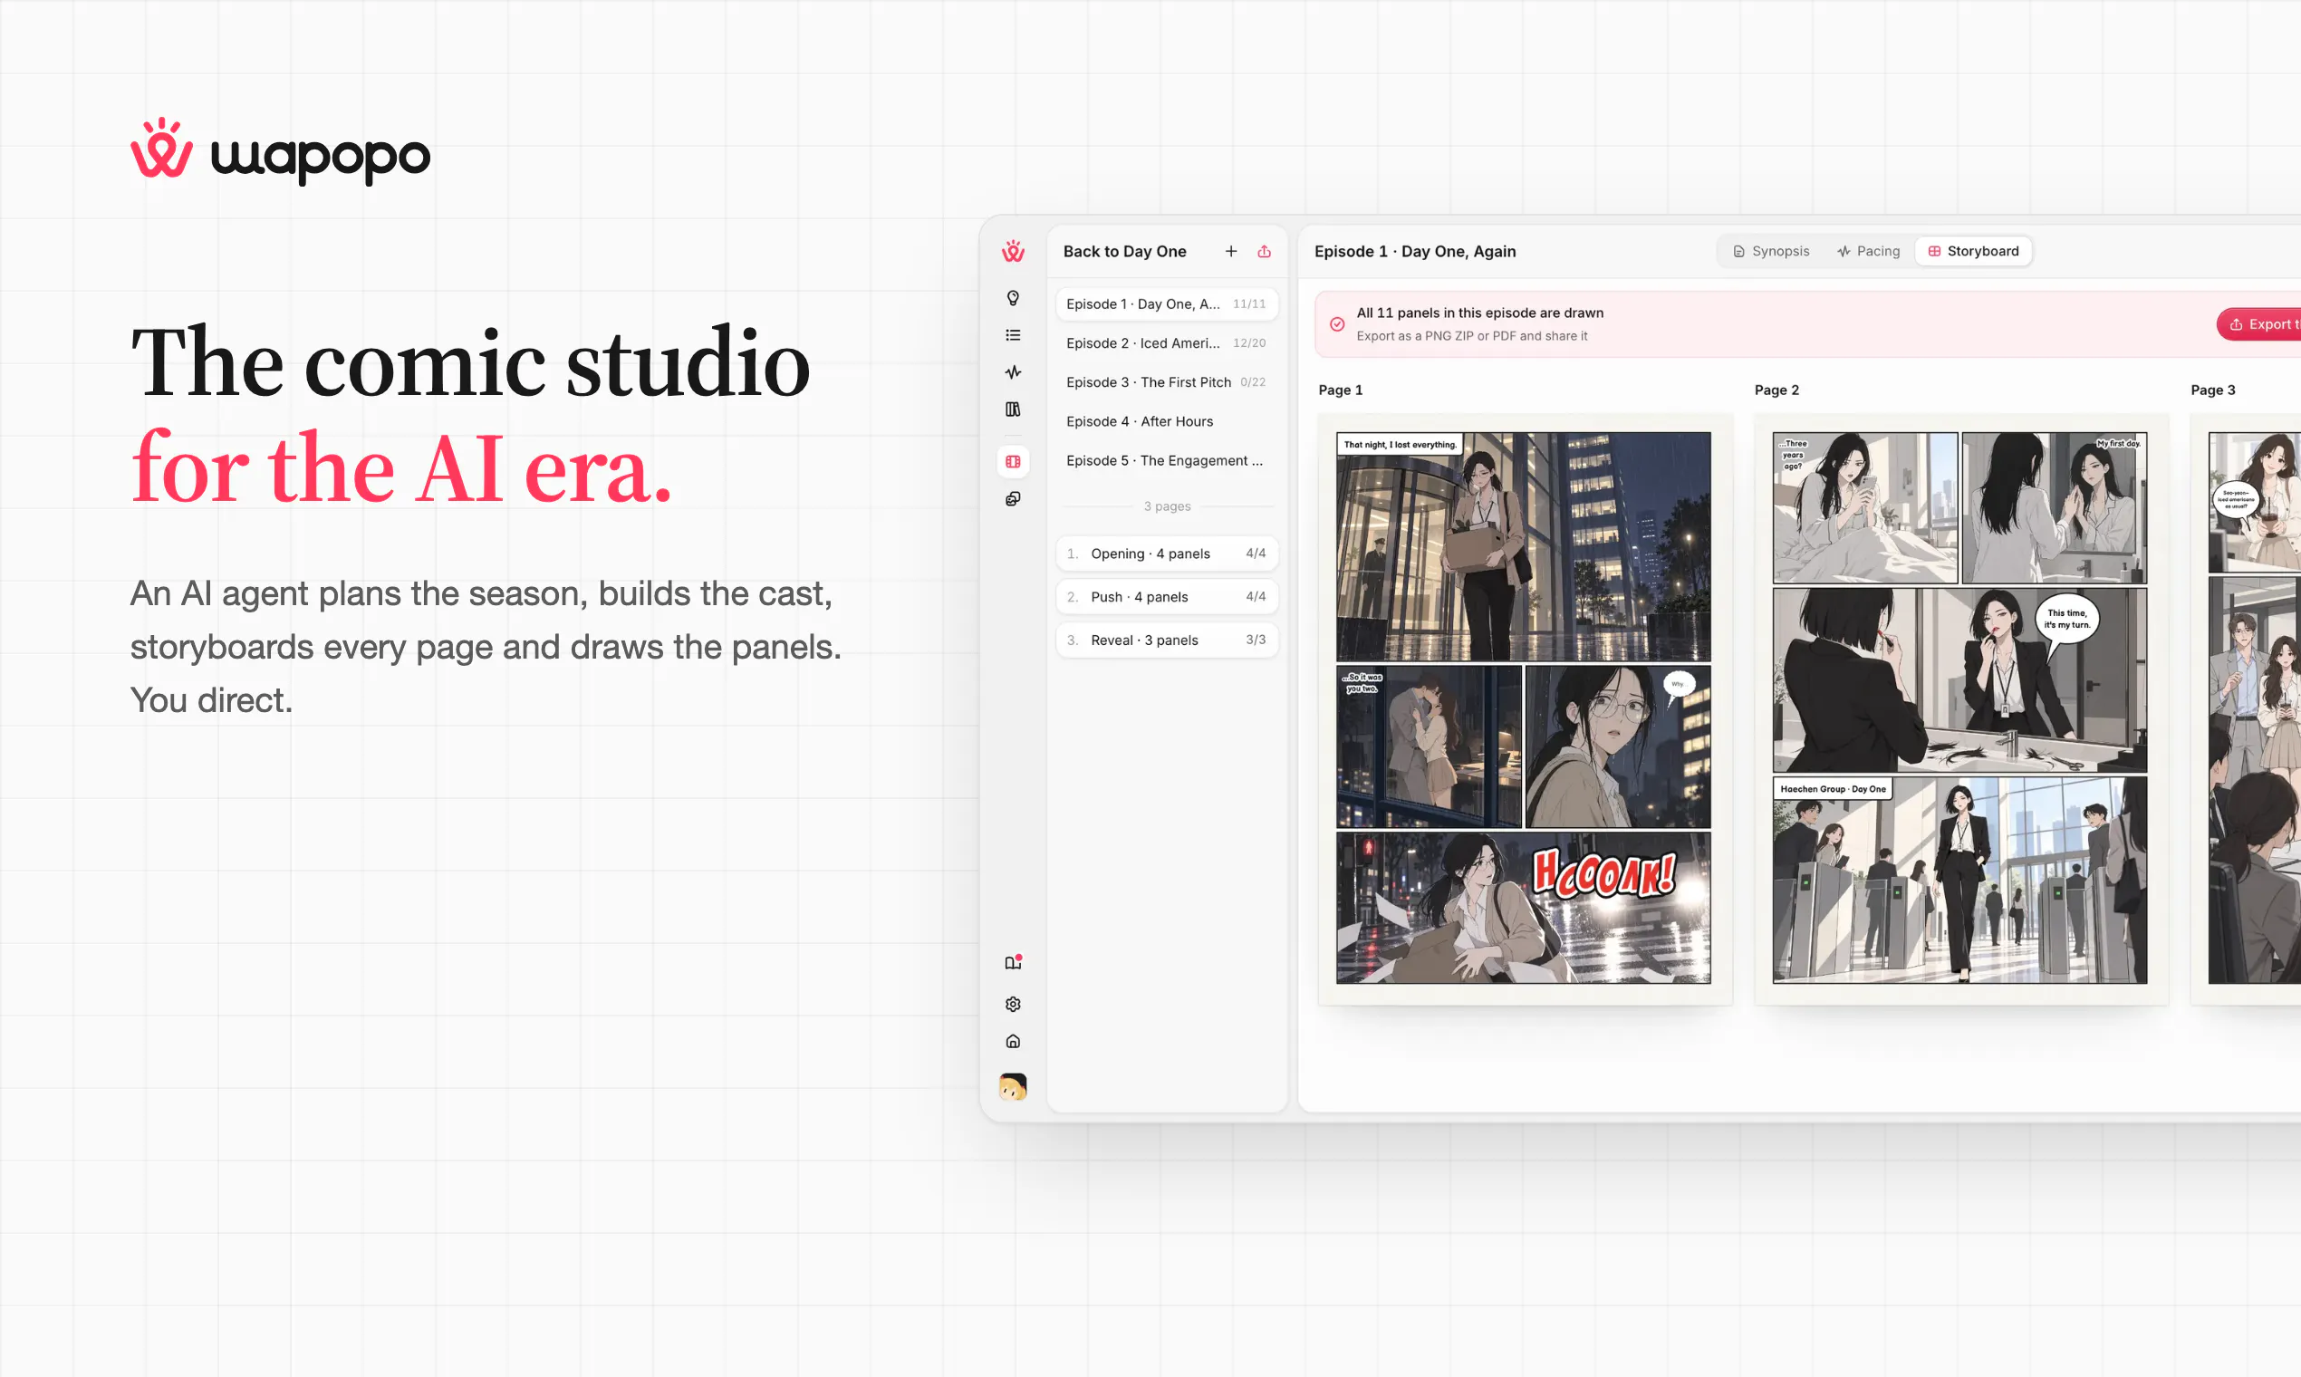Screen dimensions: 2301x1377
Task: Click the green check icon in the banner
Action: pyautogui.click(x=1336, y=323)
